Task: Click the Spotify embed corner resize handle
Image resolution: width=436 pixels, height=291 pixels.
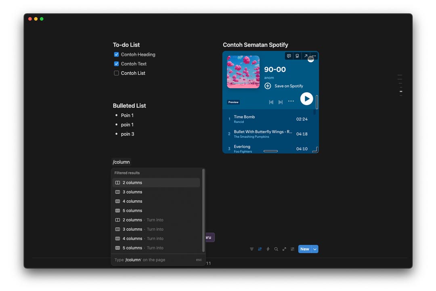Action: pos(315,150)
